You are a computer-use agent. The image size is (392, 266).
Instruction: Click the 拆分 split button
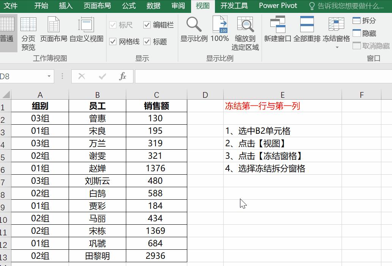point(362,20)
